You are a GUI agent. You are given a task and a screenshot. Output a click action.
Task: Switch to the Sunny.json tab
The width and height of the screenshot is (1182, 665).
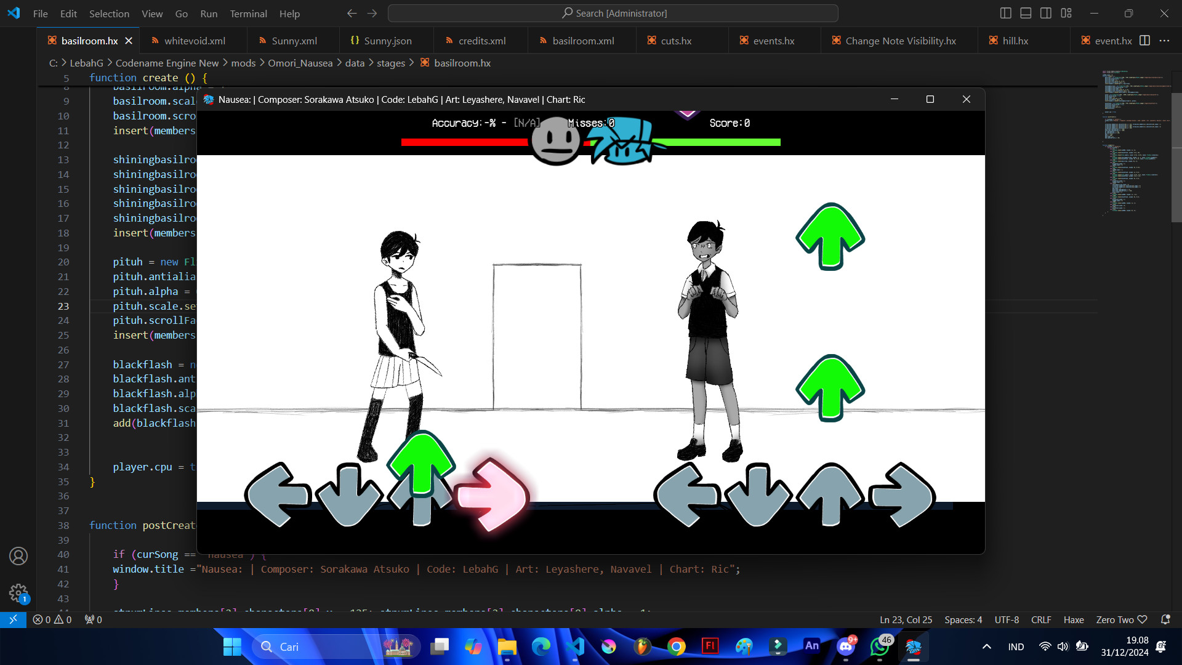pos(386,41)
